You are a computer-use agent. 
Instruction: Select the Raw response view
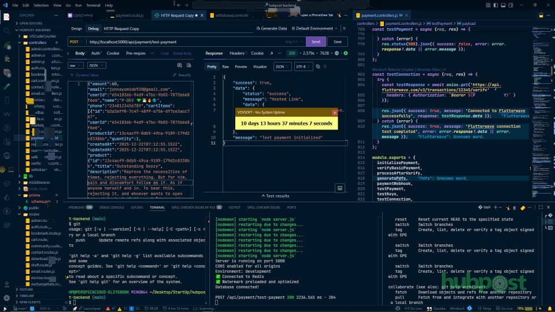[x=225, y=66]
